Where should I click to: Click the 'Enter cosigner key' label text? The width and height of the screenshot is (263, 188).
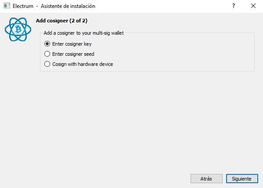click(72, 44)
